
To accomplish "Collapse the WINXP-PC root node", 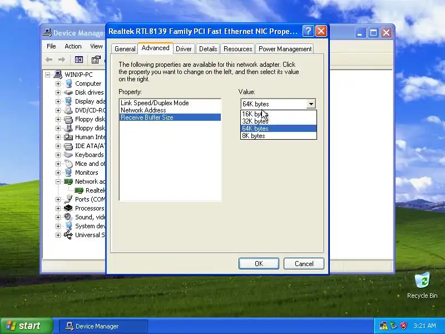I will click(x=48, y=75).
